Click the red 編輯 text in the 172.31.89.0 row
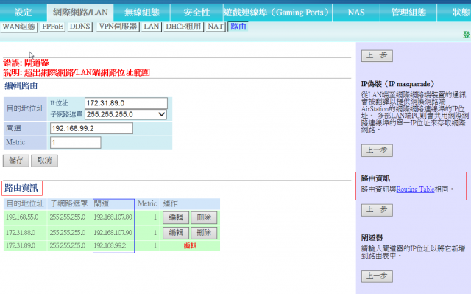471x294 pixels. (190, 246)
